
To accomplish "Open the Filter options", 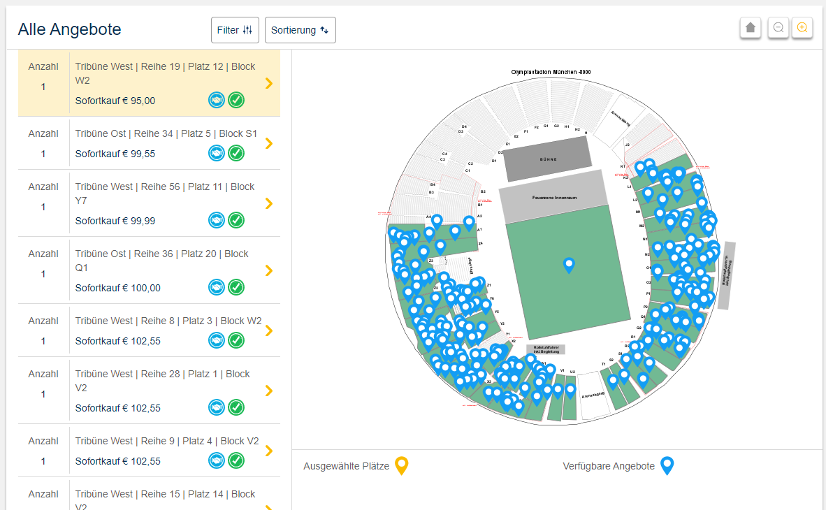I will point(235,30).
